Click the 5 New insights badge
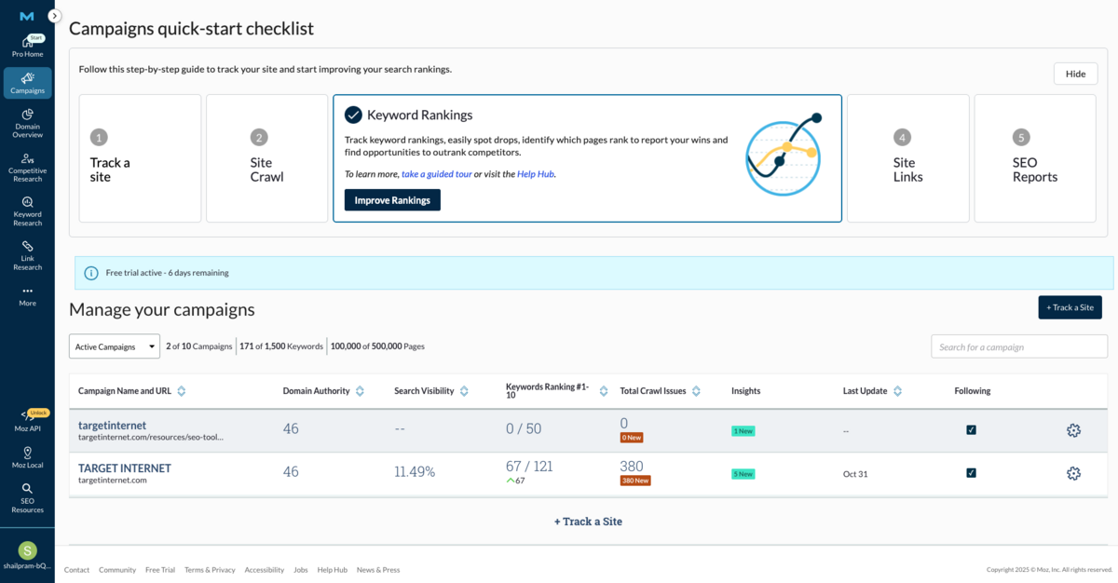Viewport: 1118px width, 583px height. 743,474
